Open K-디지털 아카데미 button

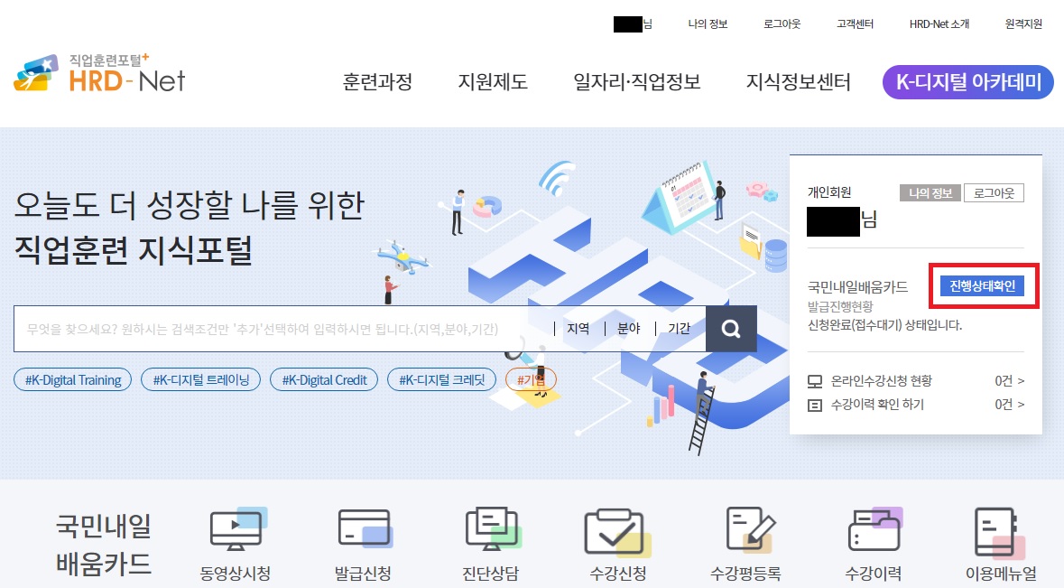click(x=968, y=82)
